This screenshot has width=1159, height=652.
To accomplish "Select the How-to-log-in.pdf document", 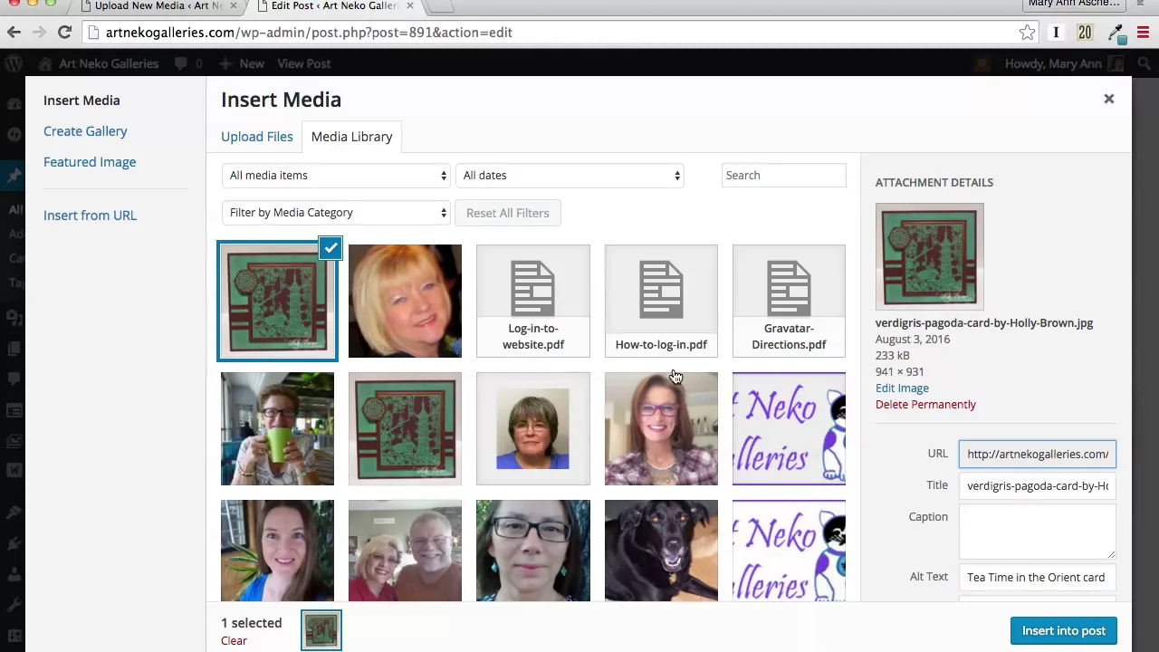I will click(661, 301).
